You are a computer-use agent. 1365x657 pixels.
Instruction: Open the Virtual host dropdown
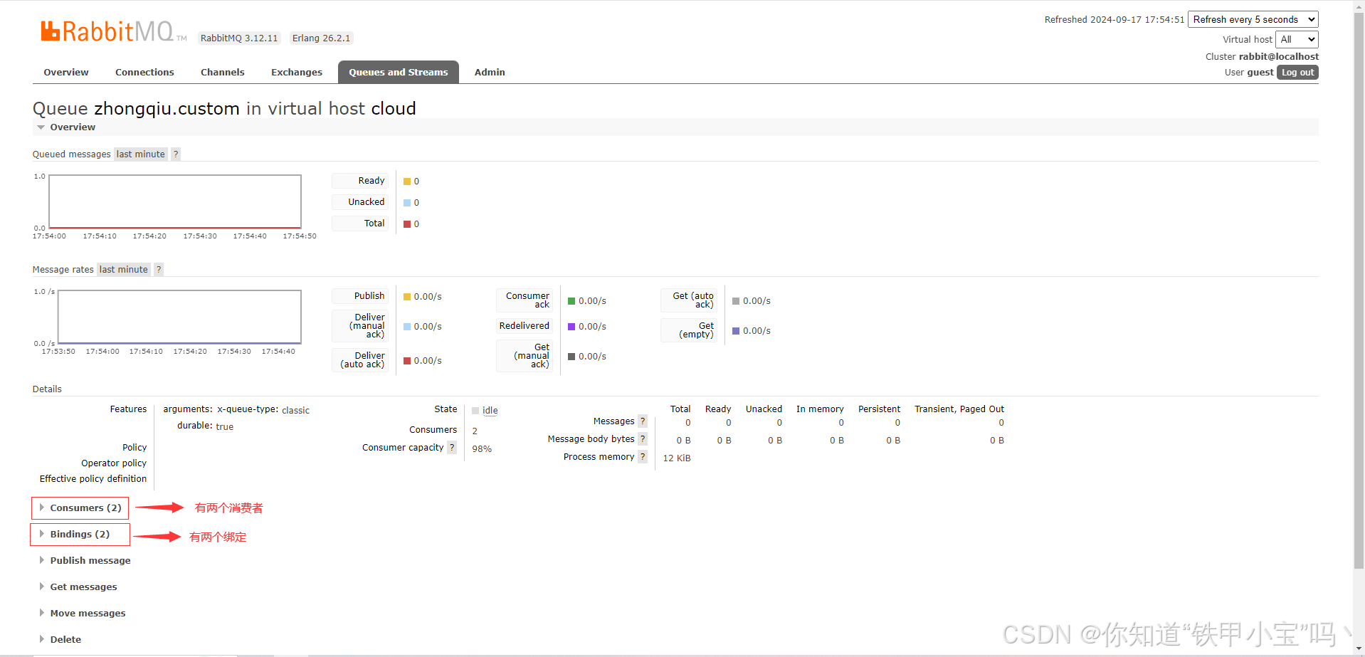(x=1297, y=39)
